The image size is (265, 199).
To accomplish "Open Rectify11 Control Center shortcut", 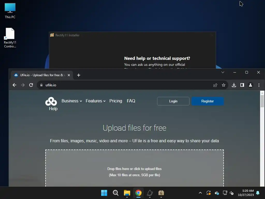I will 10,38.
